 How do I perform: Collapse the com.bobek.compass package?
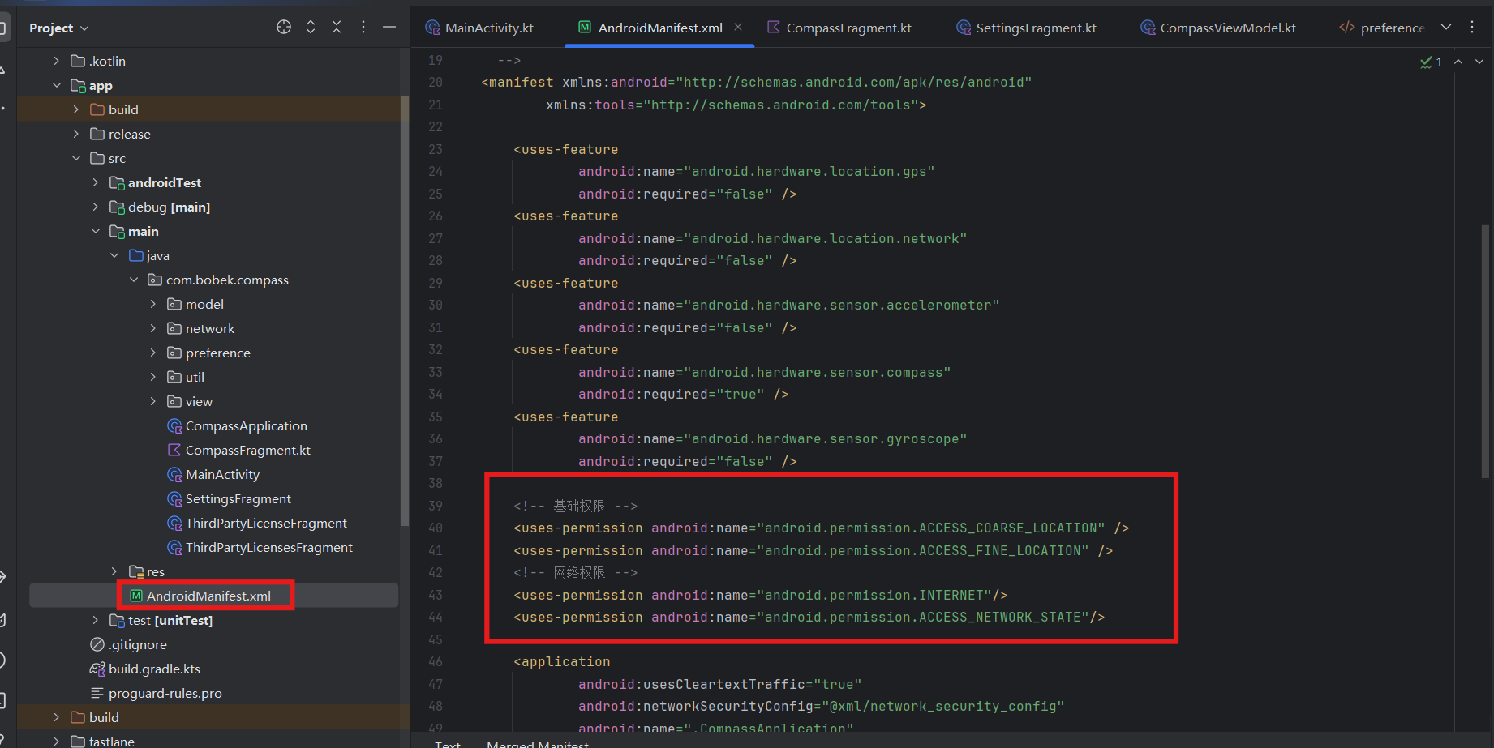[x=134, y=280]
